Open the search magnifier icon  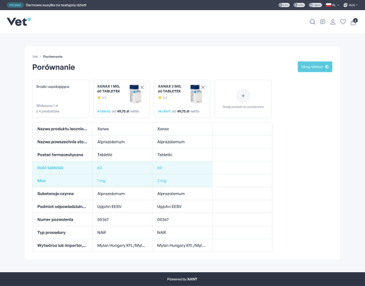(x=312, y=22)
